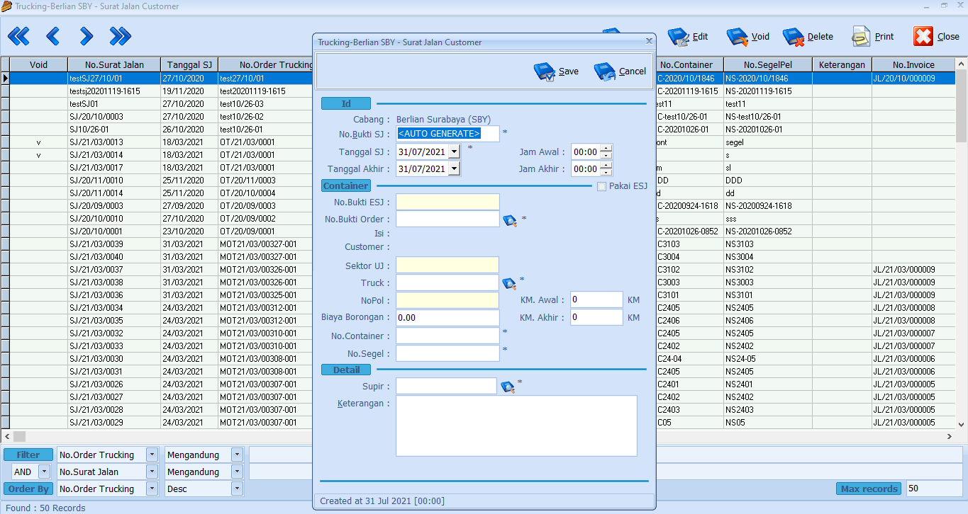Click the Supir input field
This screenshot has width=968, height=514.
pos(446,386)
